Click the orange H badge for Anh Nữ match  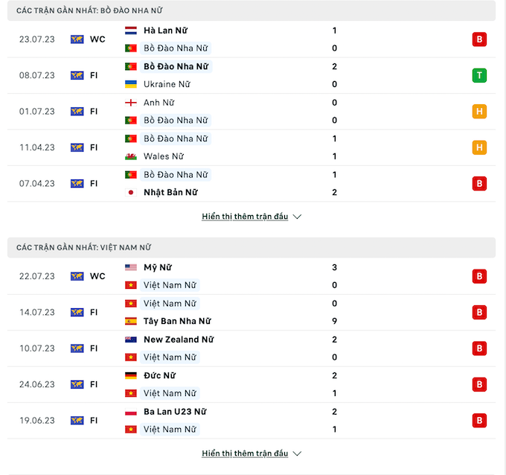479,112
